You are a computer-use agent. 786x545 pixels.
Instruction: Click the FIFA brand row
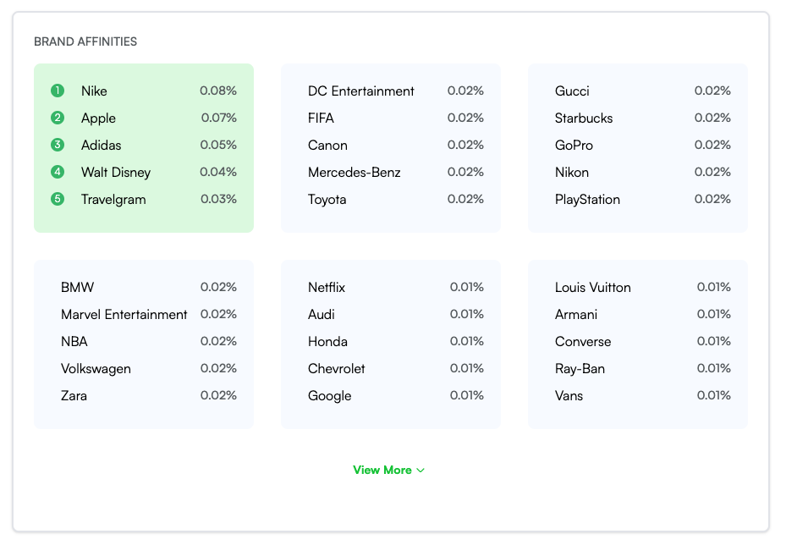[x=320, y=118]
